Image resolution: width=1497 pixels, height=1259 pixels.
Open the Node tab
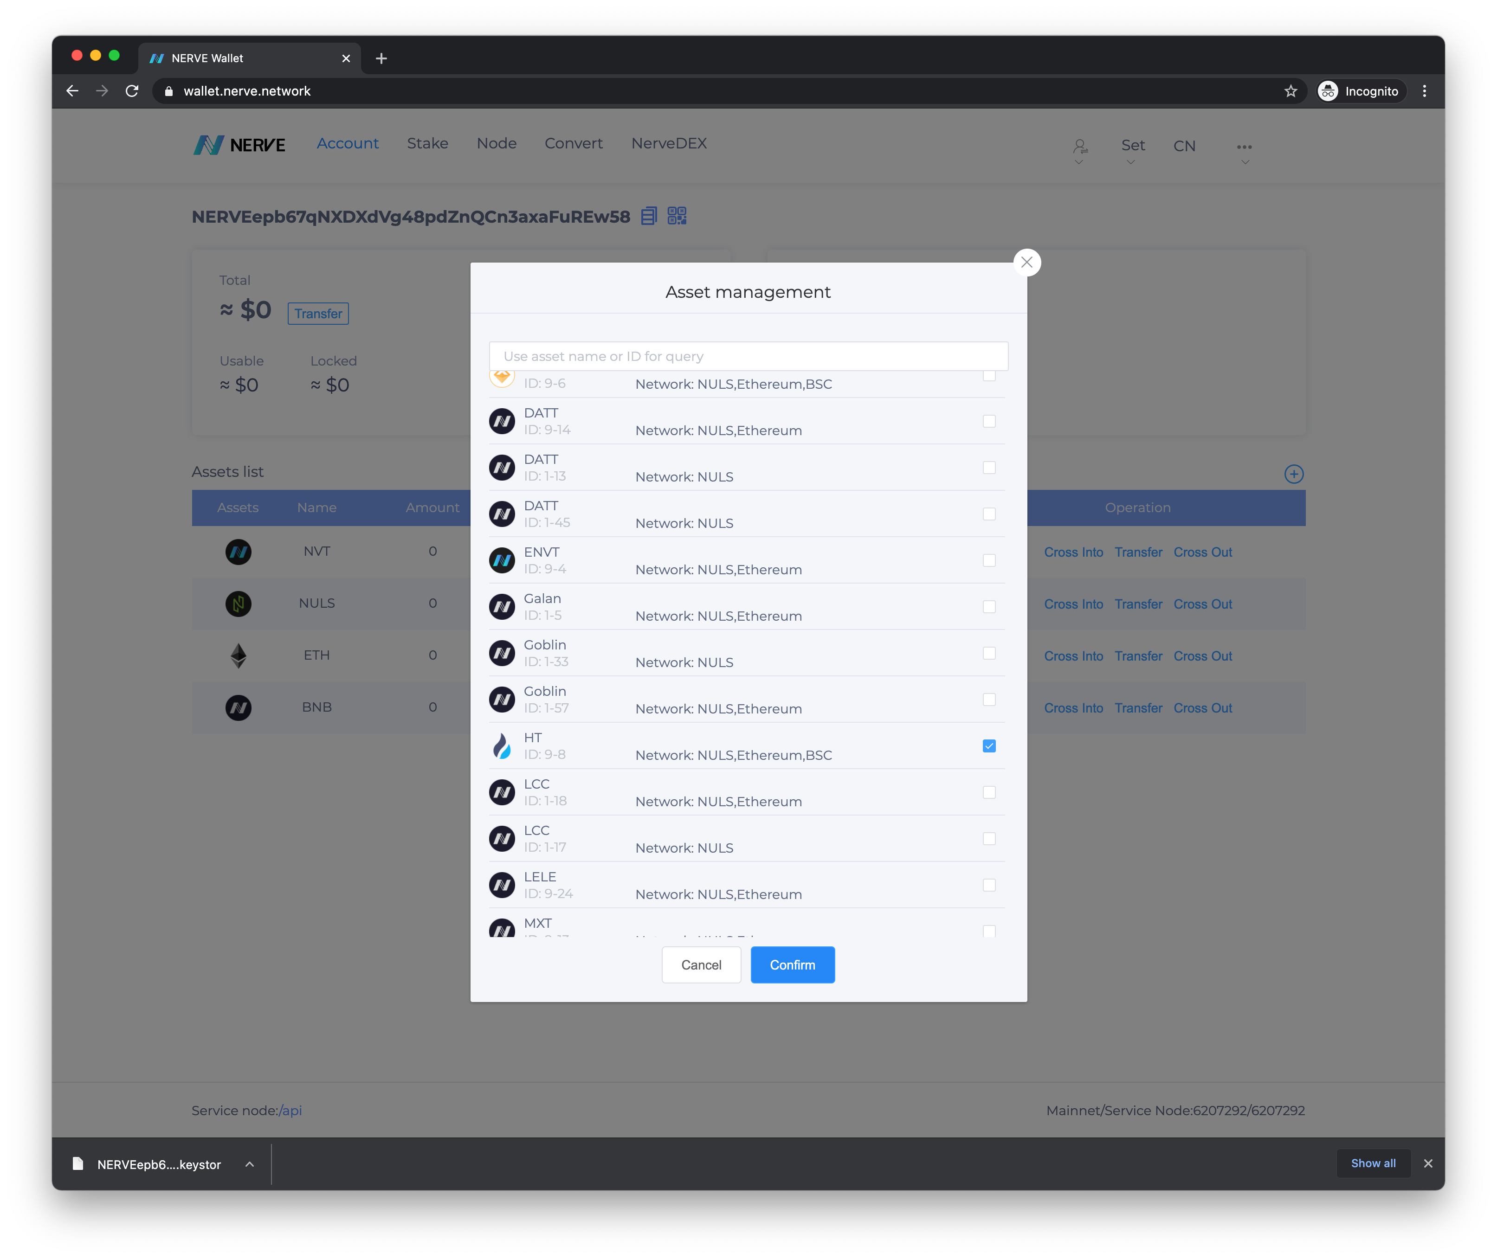pos(497,143)
